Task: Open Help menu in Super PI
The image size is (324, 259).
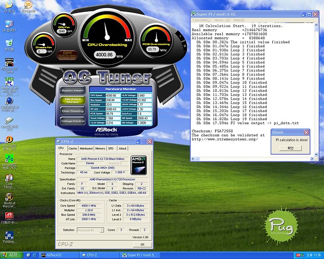Action: coord(239,20)
